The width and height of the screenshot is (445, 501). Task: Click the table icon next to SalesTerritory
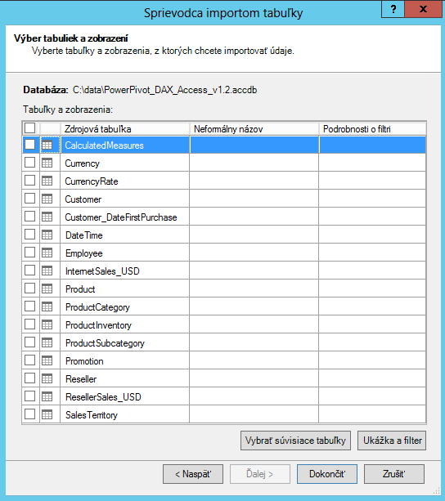coord(47,414)
